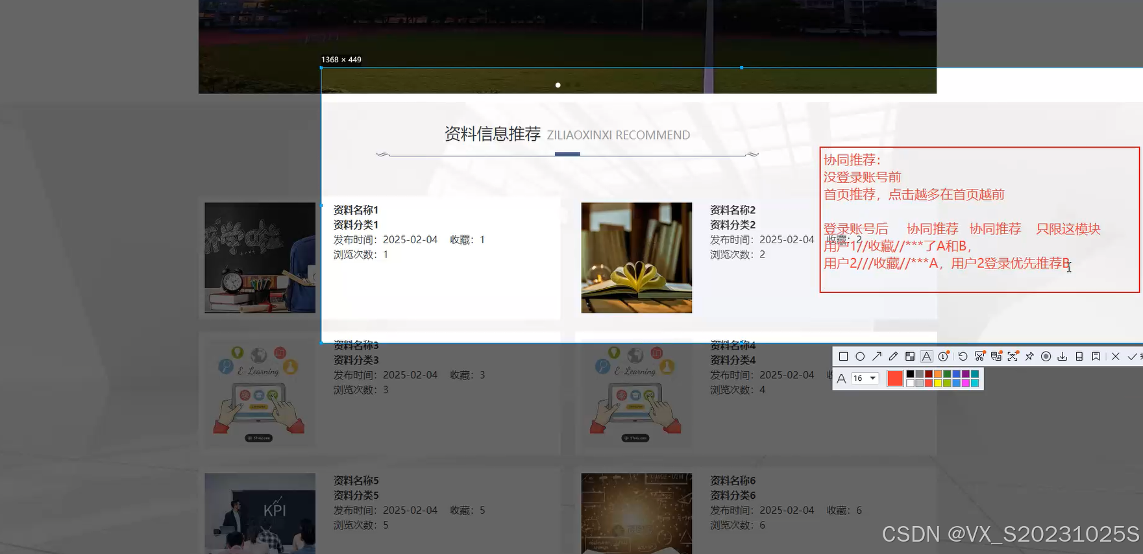
Task: Click the bookmark collect icon
Action: pyautogui.click(x=1096, y=357)
